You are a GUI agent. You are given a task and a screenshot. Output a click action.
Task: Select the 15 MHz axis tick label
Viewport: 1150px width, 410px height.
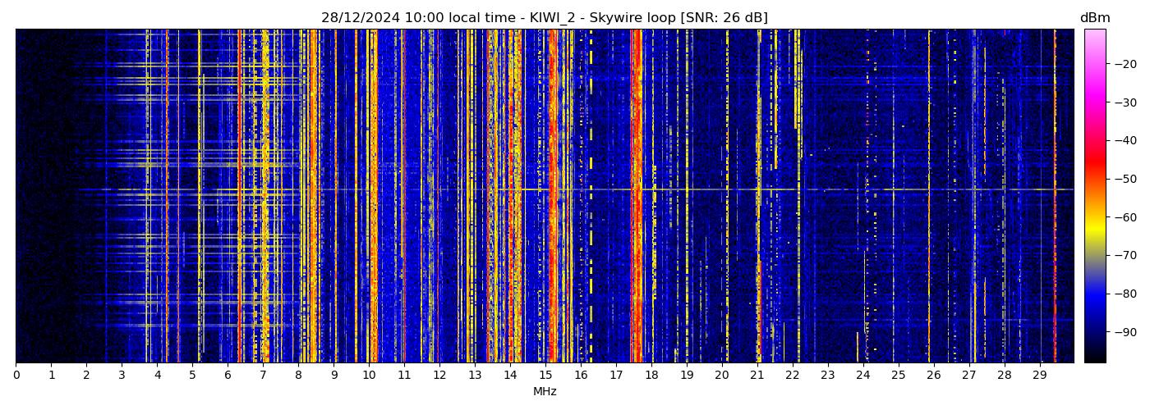545,375
